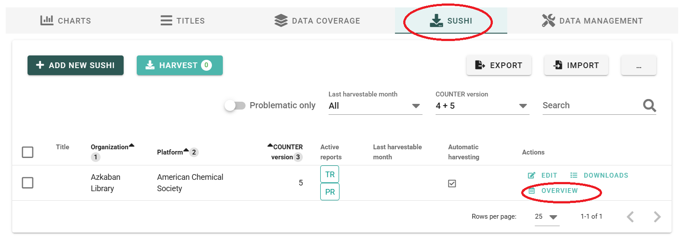This screenshot has width=682, height=237.
Task: Open the Rows per page dropdown
Action: point(547,216)
